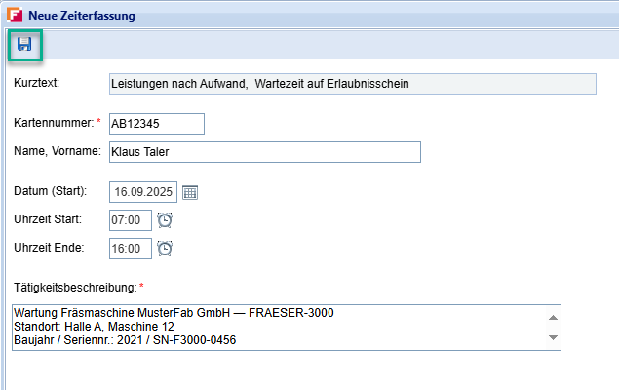Click the 'Neue Zeiterfassung' window title
The width and height of the screenshot is (619, 390).
(x=82, y=16)
